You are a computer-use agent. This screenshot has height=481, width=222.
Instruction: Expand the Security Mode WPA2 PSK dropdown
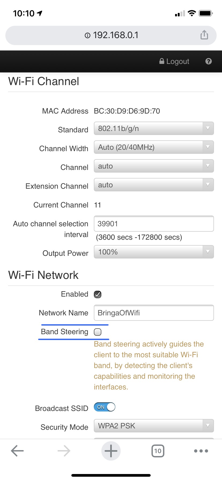pos(154,426)
